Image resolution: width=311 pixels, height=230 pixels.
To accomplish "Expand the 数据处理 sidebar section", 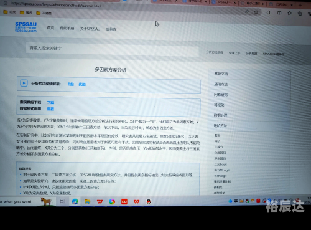I will click(249, 115).
